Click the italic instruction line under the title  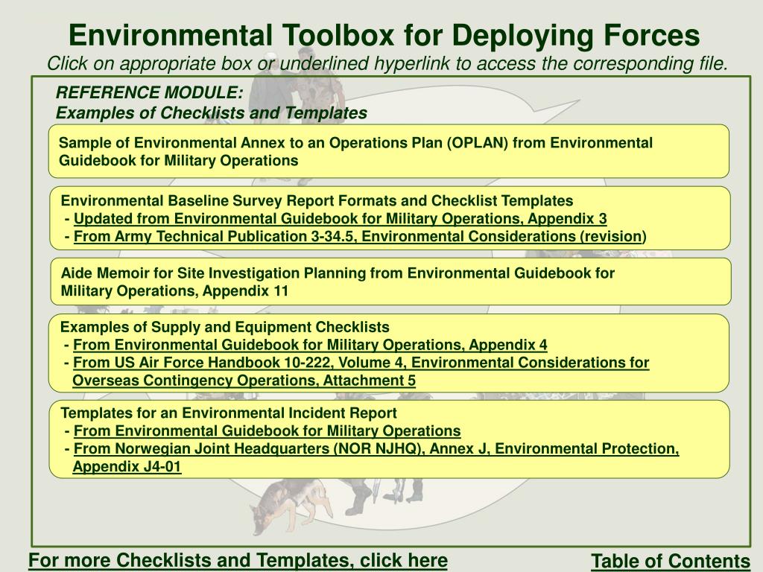pos(387,63)
